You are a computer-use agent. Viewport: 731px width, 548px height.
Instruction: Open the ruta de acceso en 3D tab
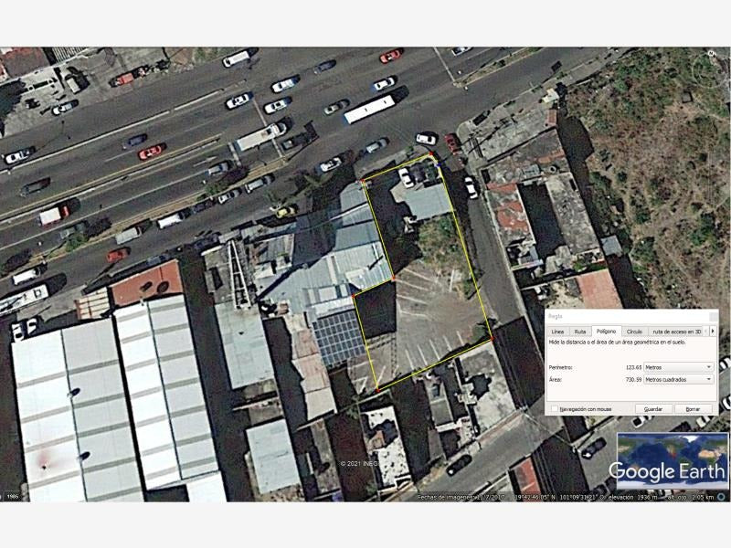676,332
